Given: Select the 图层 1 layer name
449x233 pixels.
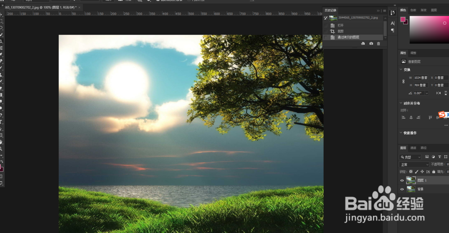Looking at the screenshot, I should pos(422,181).
